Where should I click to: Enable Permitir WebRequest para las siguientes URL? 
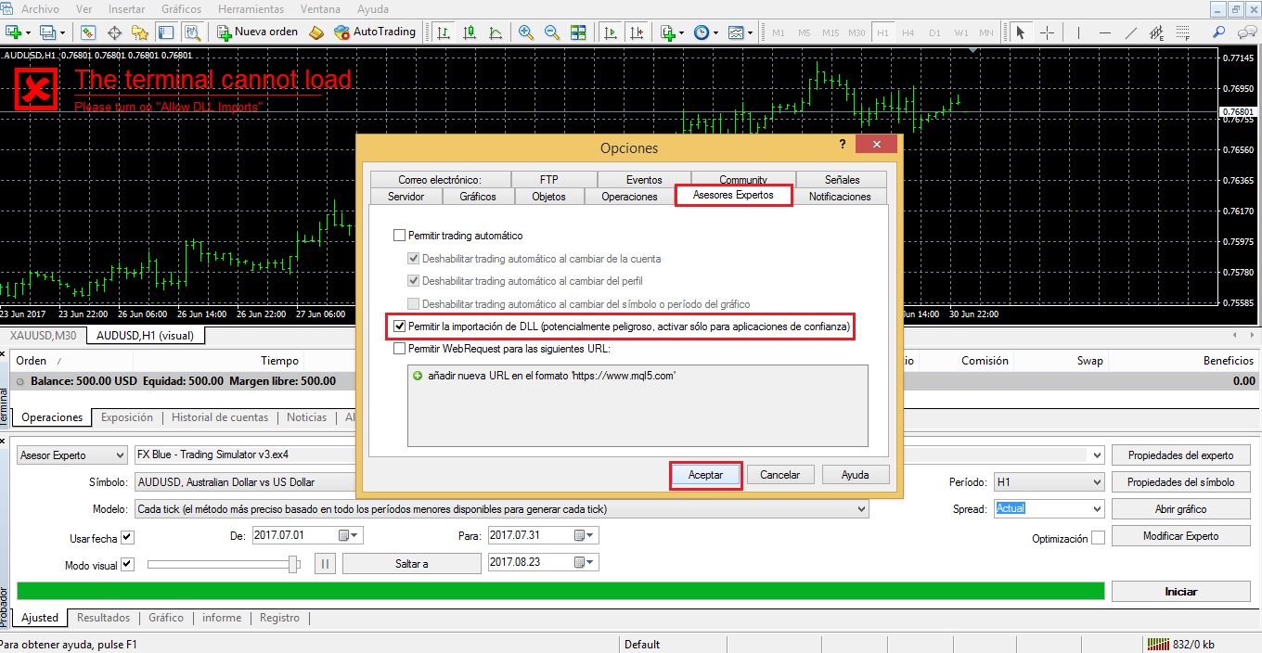pos(399,348)
